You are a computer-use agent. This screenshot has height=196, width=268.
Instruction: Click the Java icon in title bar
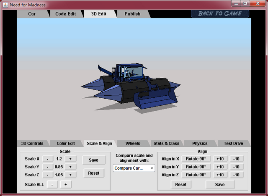pos(5,5)
